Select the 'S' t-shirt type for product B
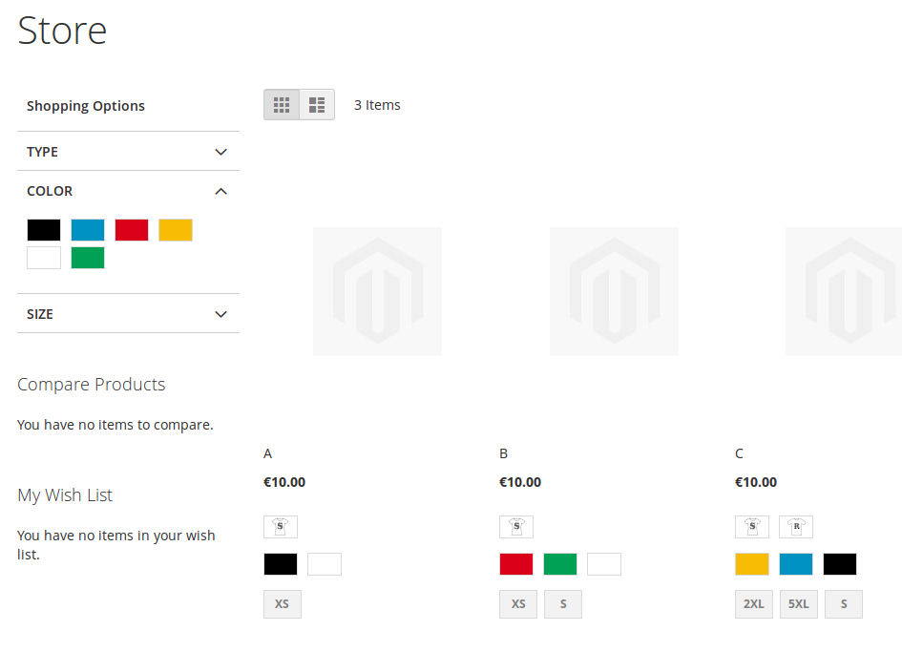The height and width of the screenshot is (652, 902). 516,526
